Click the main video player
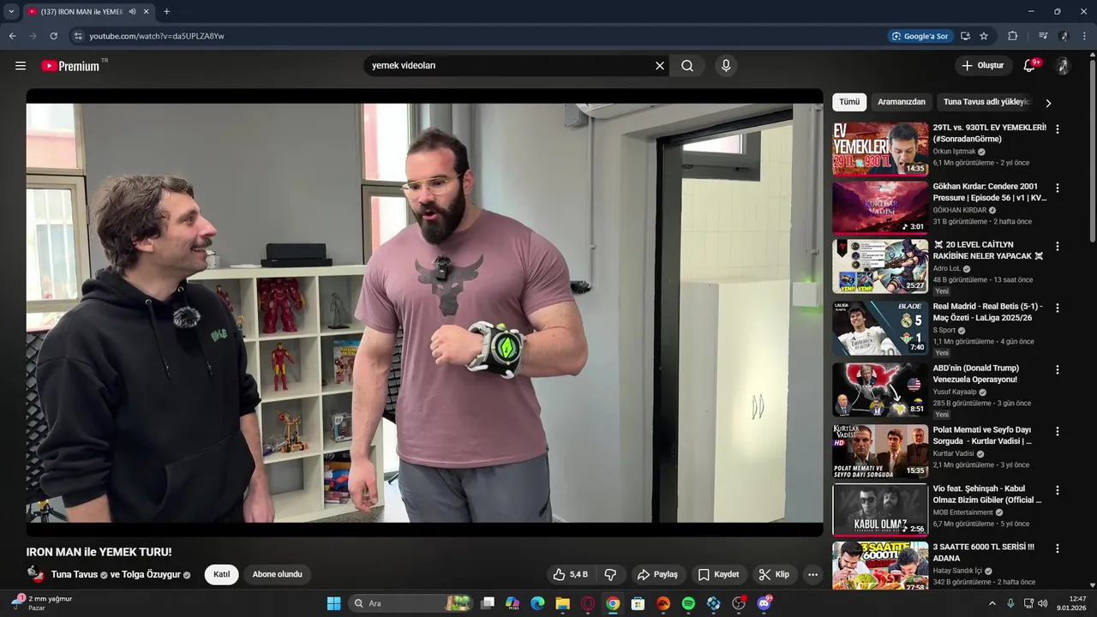The width and height of the screenshot is (1097, 617). [424, 313]
